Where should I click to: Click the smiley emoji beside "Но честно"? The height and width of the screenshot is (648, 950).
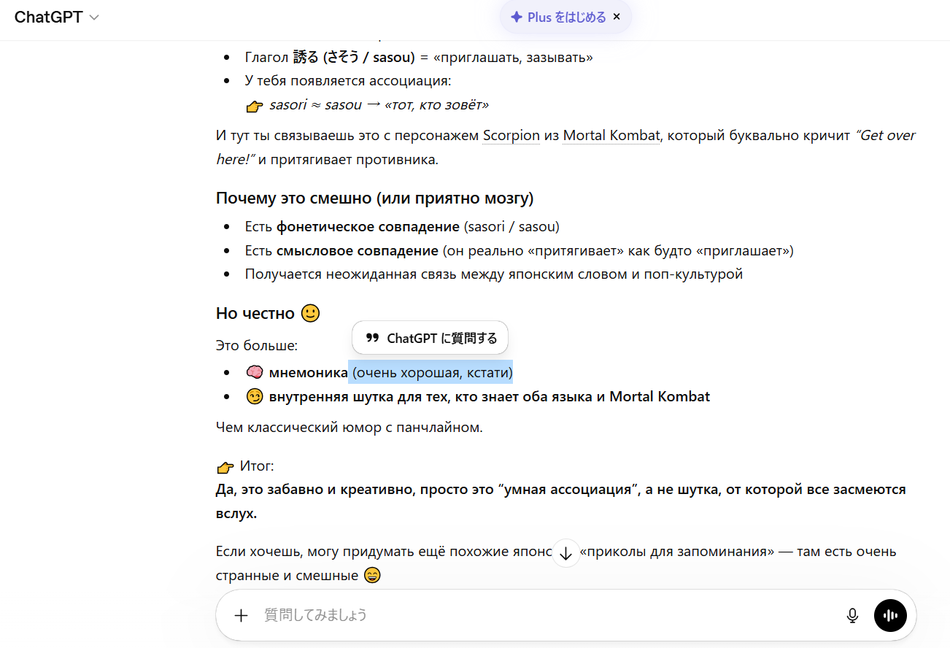tap(311, 313)
